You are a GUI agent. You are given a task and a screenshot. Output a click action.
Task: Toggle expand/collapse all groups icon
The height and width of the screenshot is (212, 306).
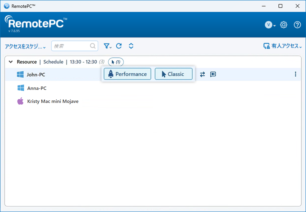coord(131,46)
